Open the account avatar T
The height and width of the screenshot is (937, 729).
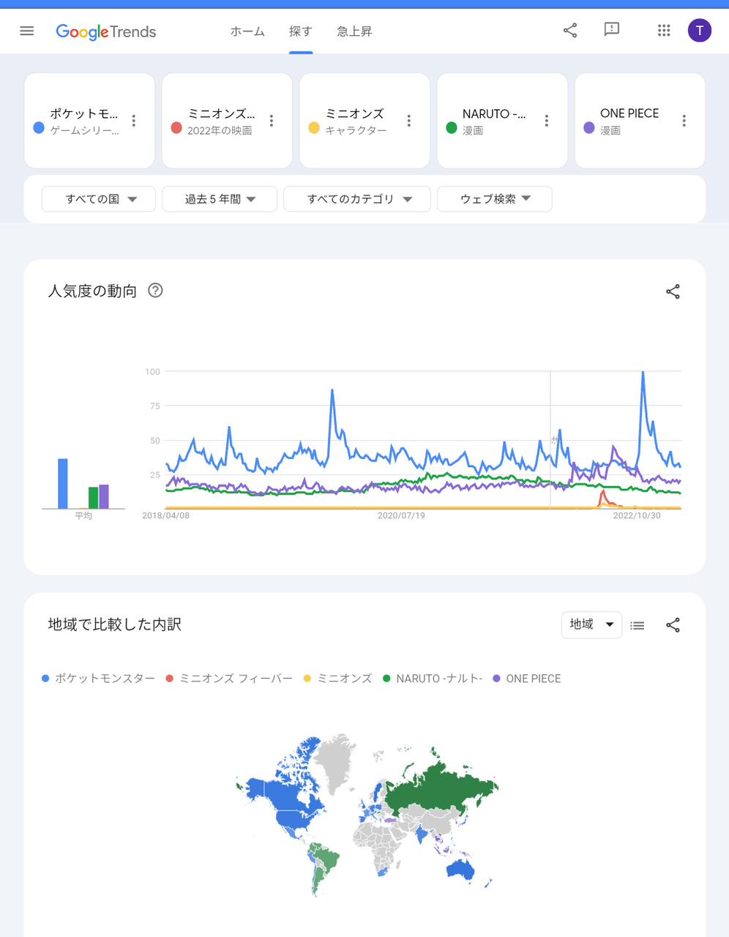[700, 30]
